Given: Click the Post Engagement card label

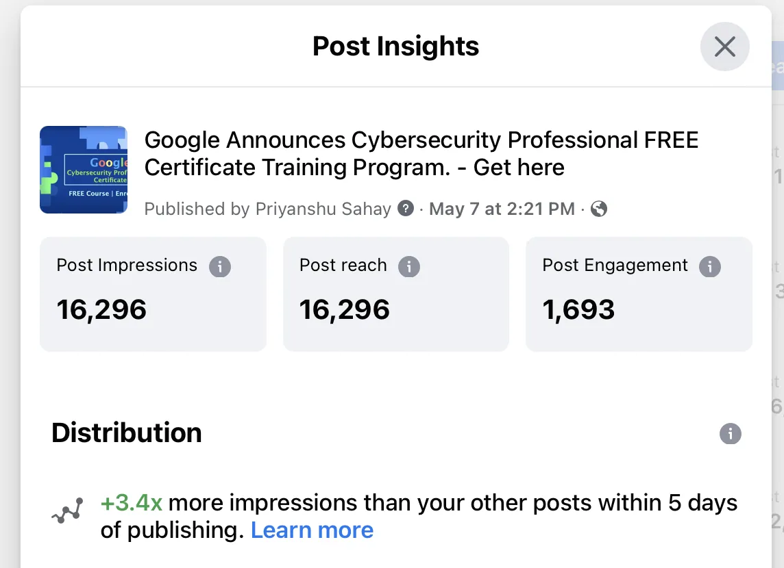Looking at the screenshot, I should (615, 265).
